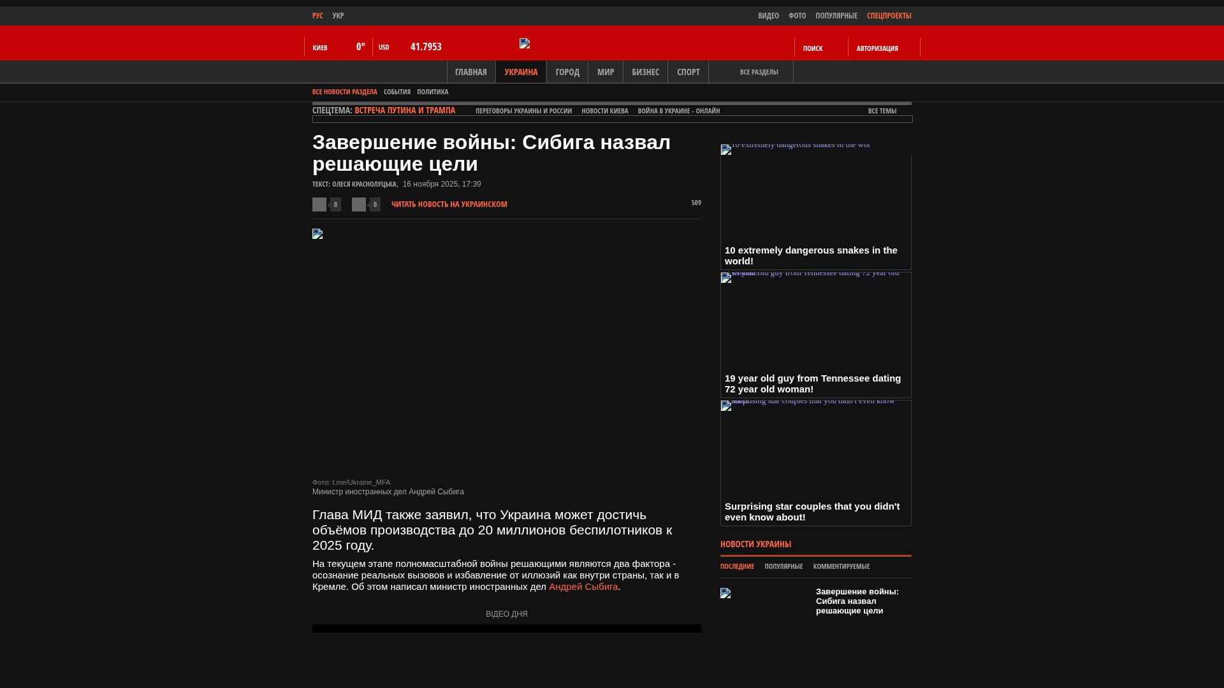This screenshot has width=1224, height=688.
Task: Select the ПОПУЛЯРНЫЕ news tab
Action: coord(783,566)
